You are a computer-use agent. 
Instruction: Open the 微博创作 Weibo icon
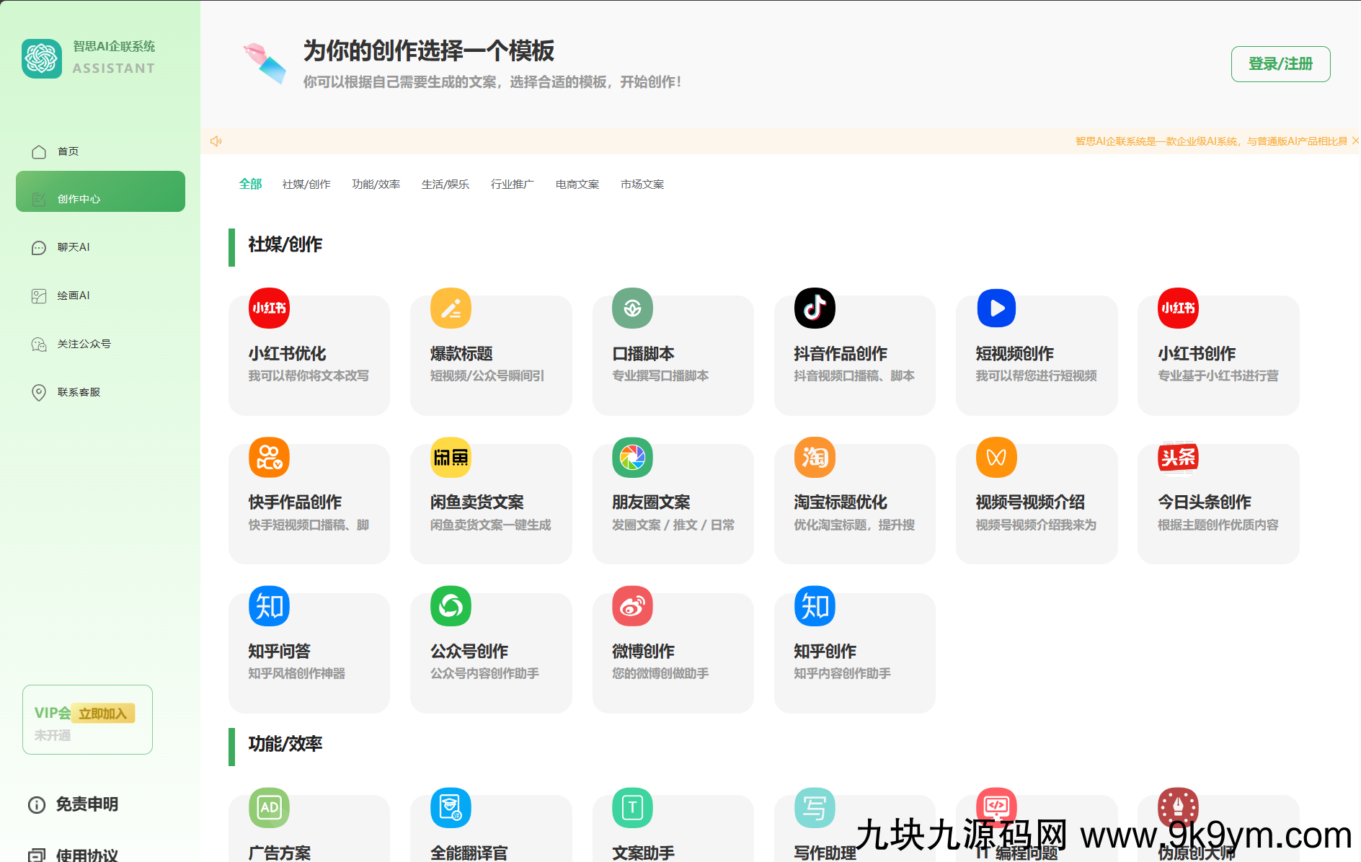click(632, 605)
